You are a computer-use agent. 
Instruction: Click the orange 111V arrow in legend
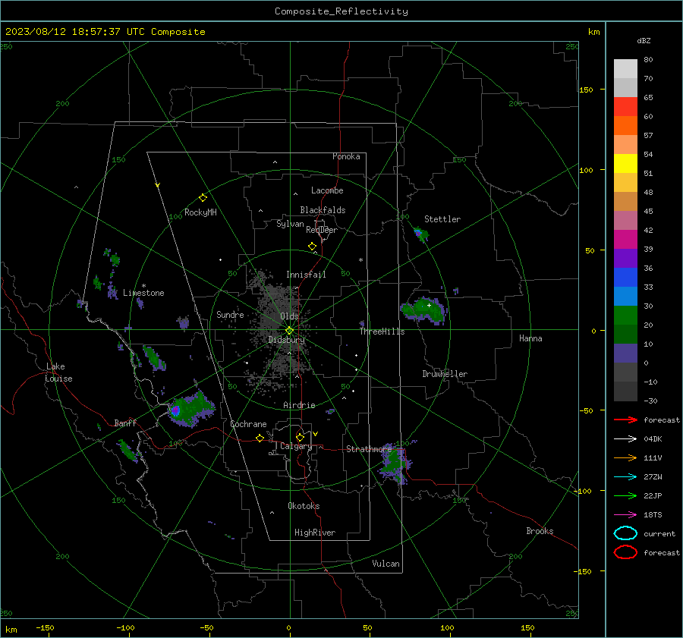coord(625,457)
